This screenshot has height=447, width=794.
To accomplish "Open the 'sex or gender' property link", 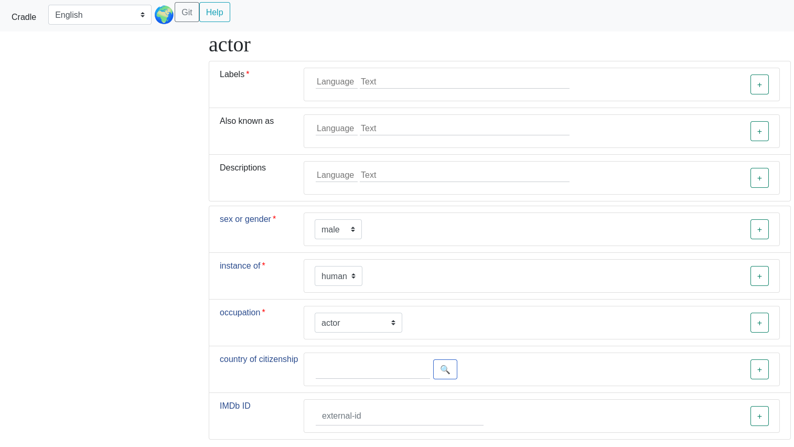I will coord(245,219).
